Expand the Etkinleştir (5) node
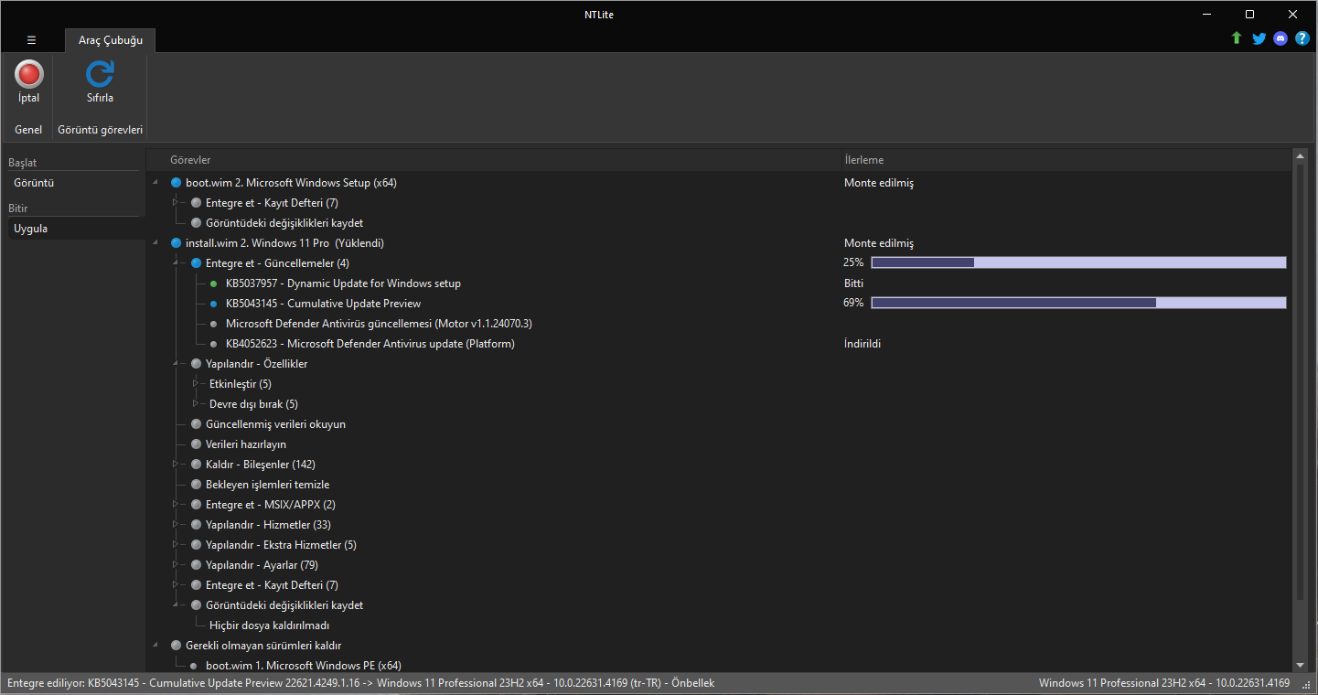Screen dimensions: 1318x695 (196, 384)
